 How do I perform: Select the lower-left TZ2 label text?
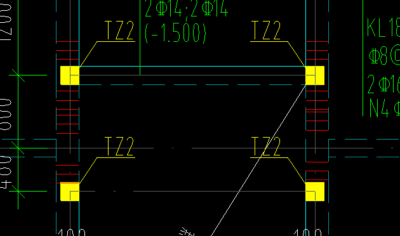click(x=119, y=147)
